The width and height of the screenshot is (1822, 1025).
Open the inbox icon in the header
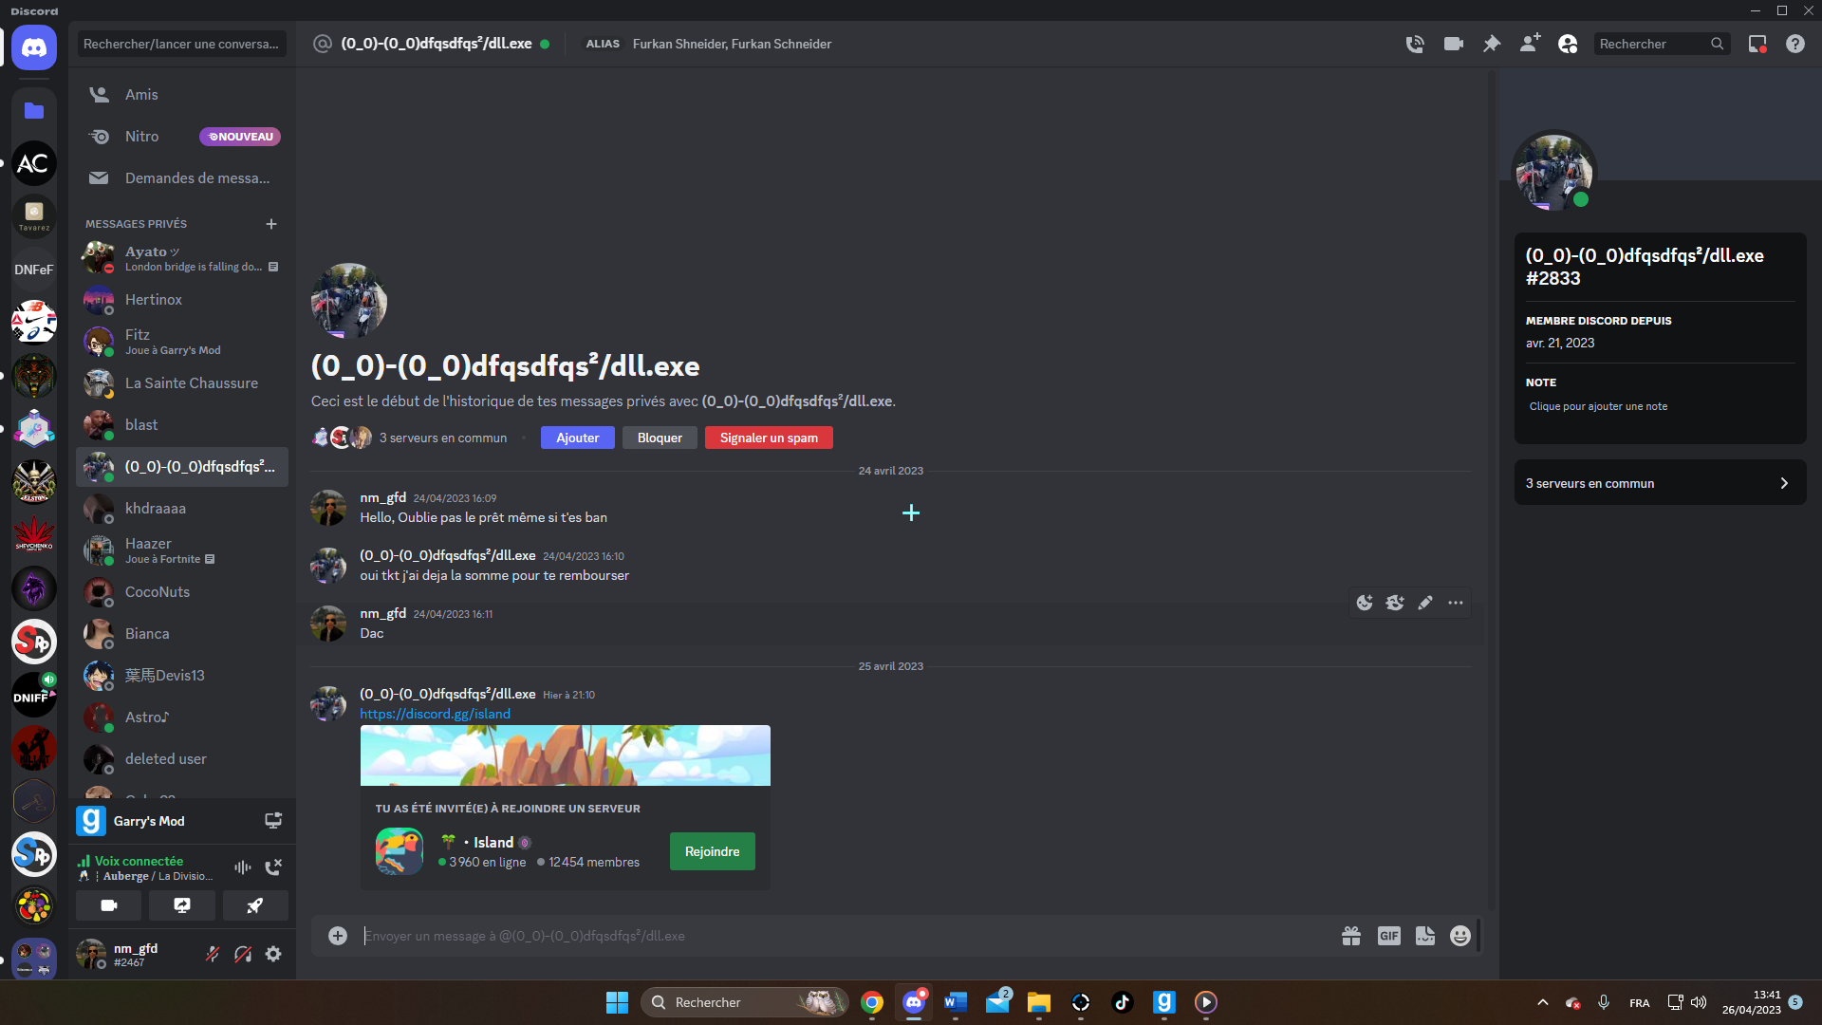coord(1757,44)
